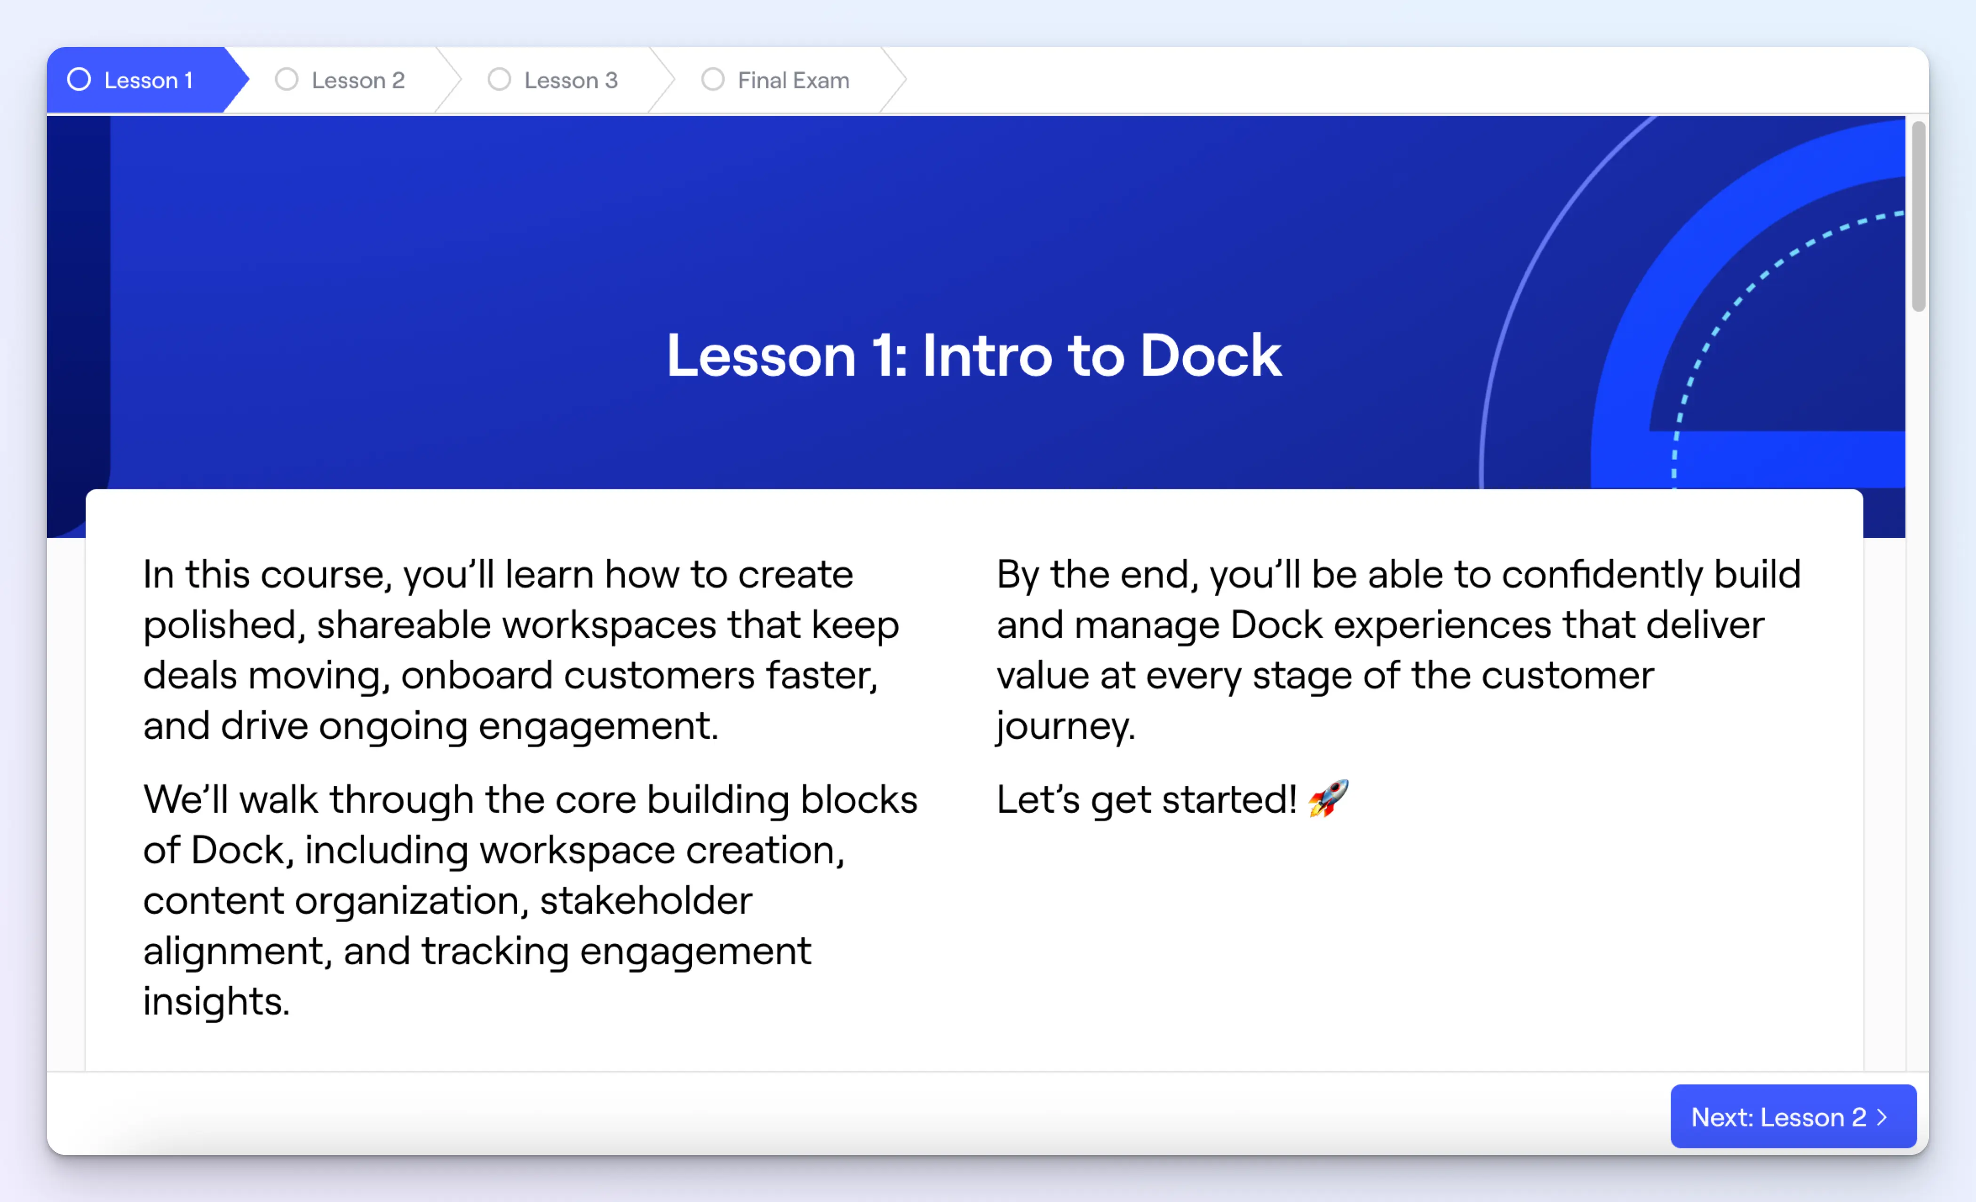Open the Lesson 1 tab label
Viewport: 1976px width, 1202px height.
[148, 80]
